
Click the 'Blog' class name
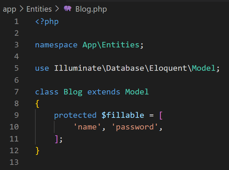73,92
